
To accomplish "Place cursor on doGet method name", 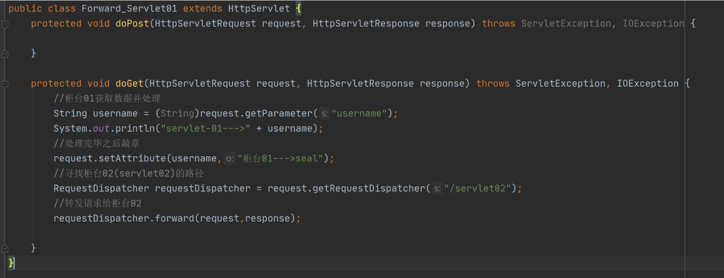I will point(129,84).
